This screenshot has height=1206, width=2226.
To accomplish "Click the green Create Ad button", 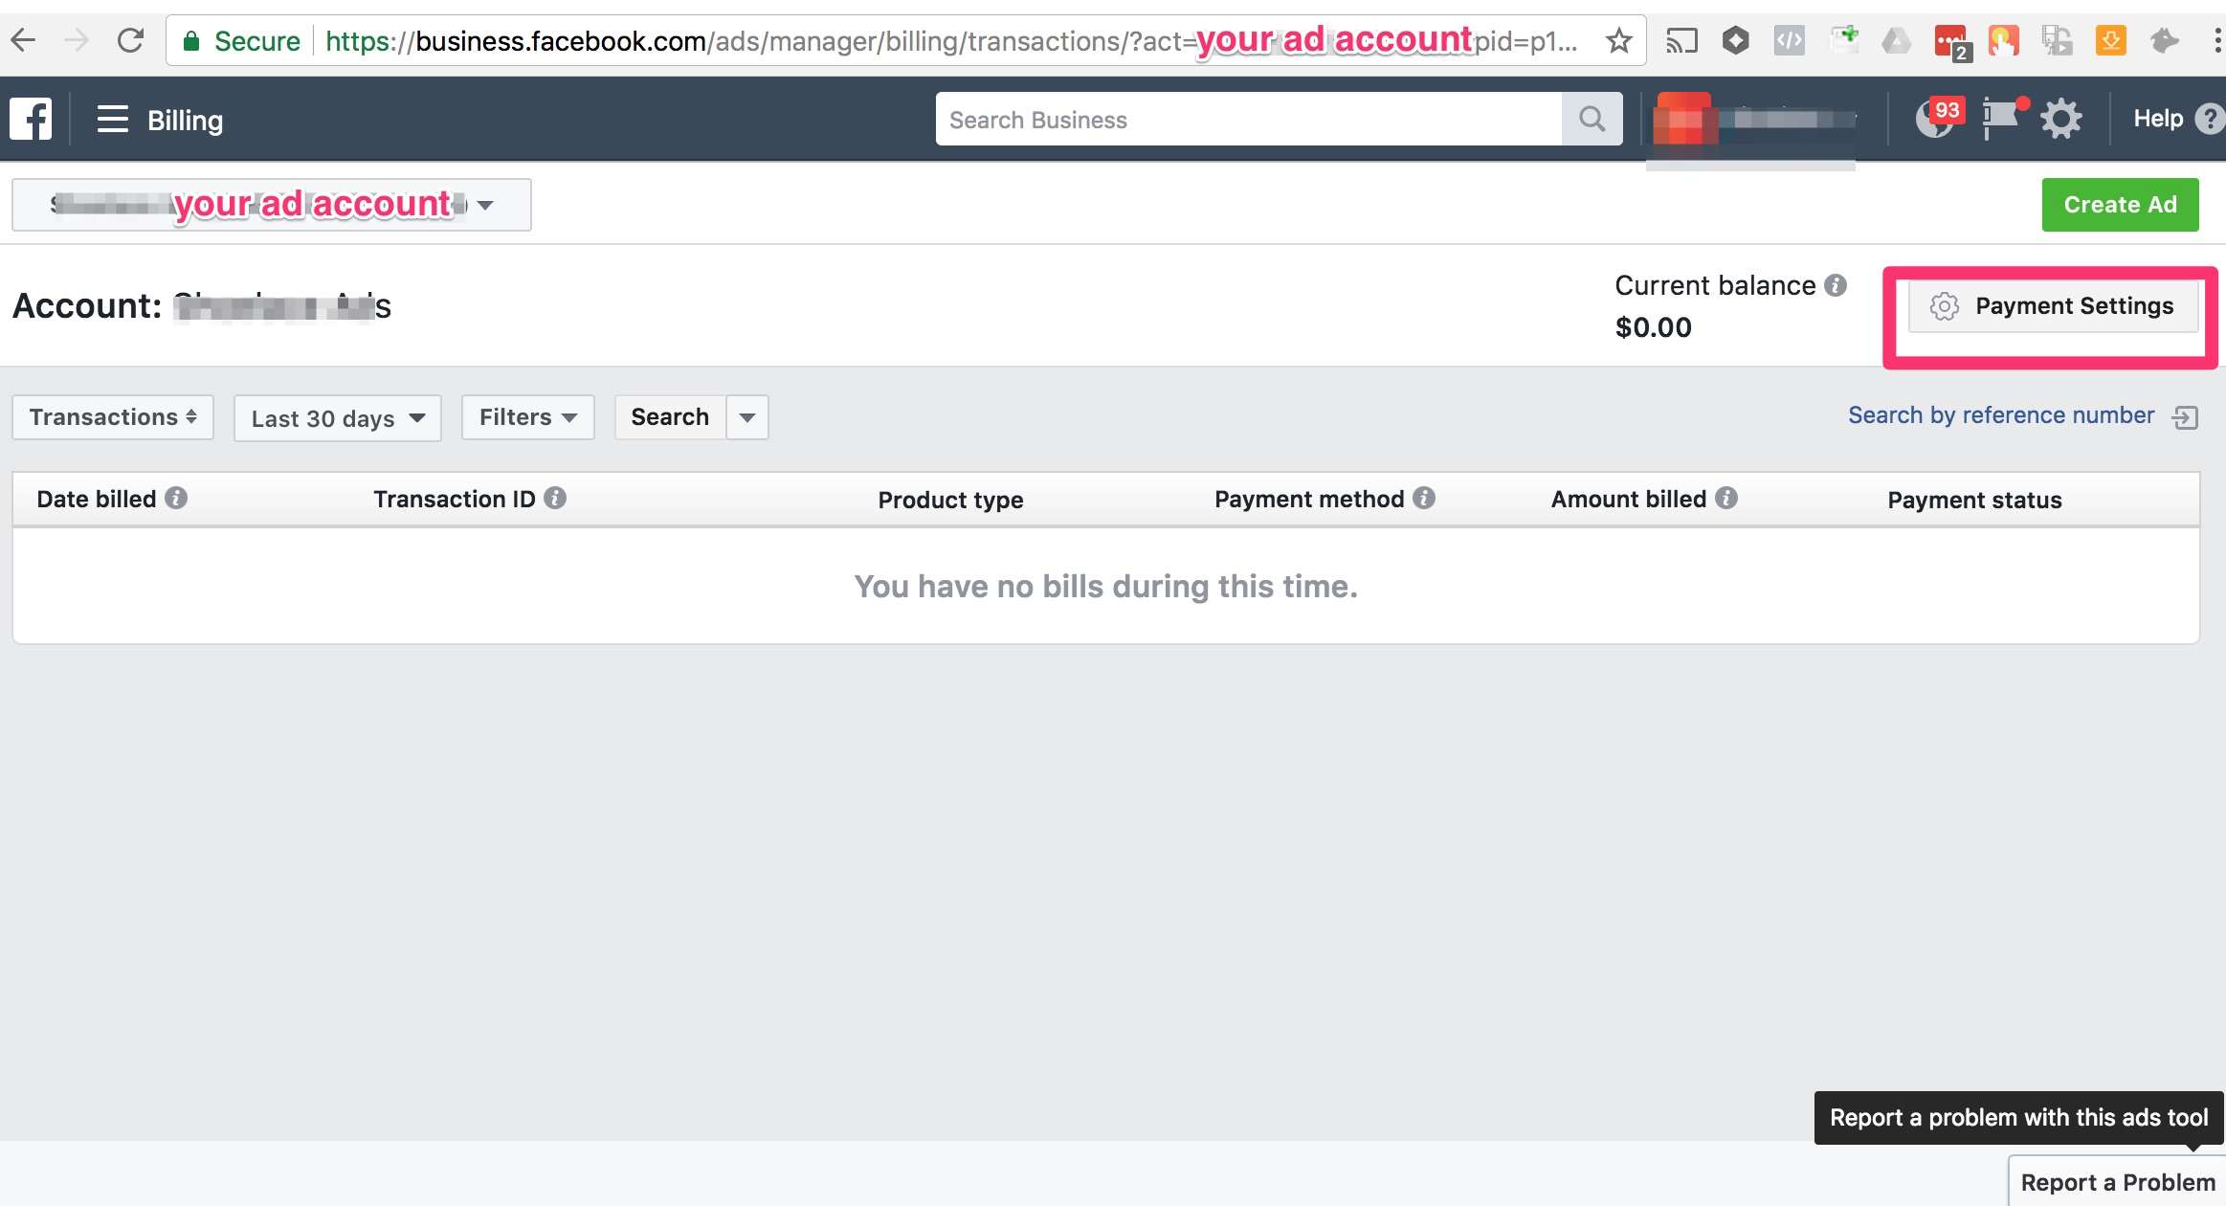I will [2120, 205].
